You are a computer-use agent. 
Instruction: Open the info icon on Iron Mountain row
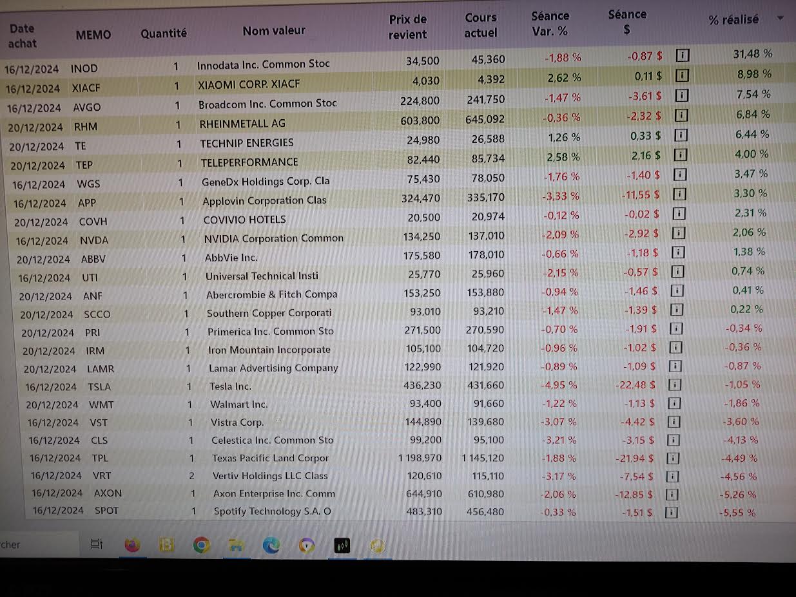point(675,348)
